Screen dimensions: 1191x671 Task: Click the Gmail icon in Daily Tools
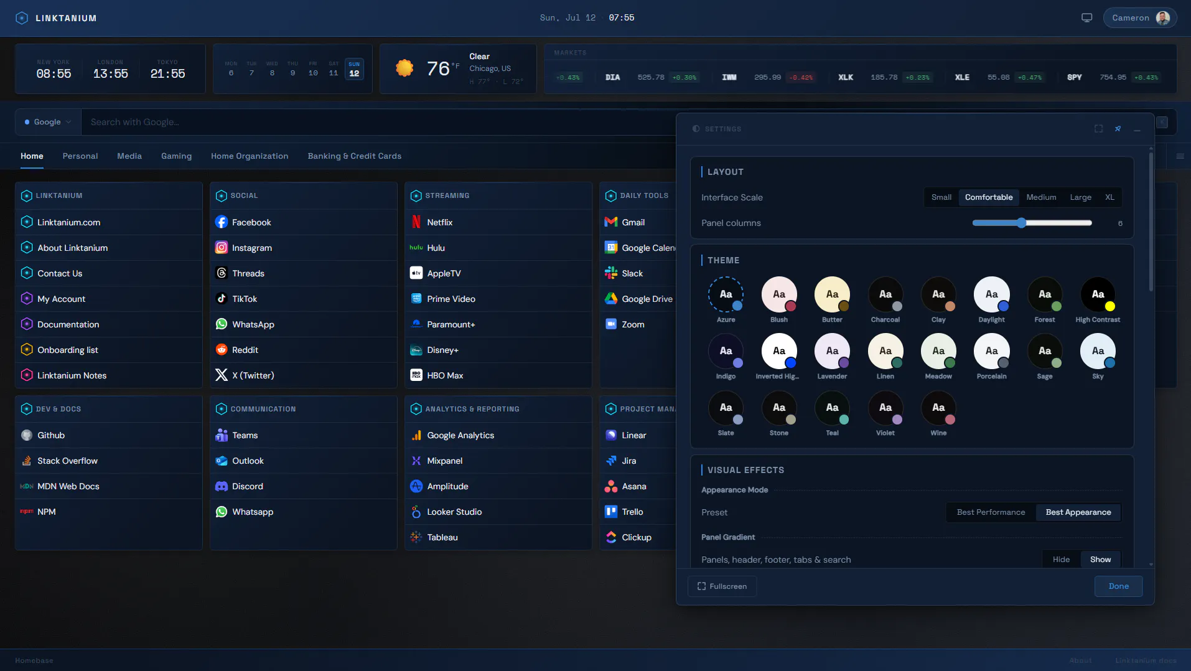pos(611,222)
